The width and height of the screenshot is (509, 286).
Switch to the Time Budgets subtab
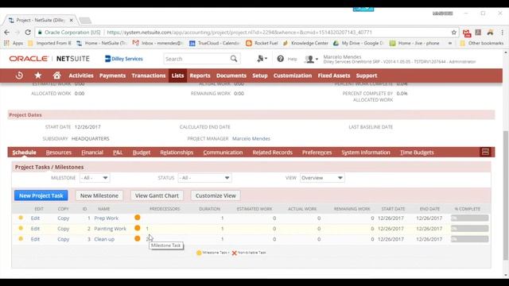(417, 152)
